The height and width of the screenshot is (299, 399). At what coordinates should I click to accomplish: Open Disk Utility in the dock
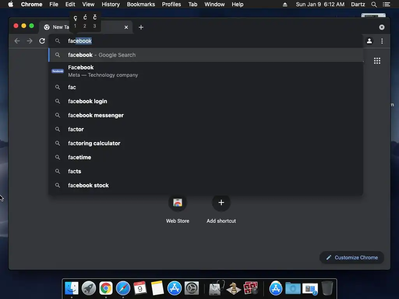(x=216, y=288)
